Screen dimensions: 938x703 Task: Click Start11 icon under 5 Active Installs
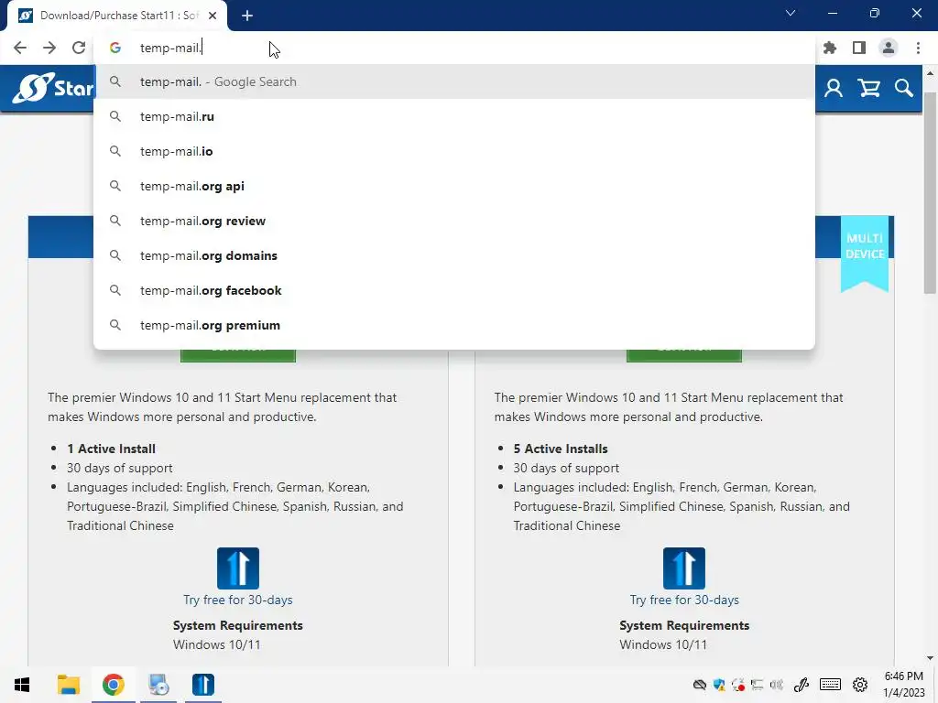point(683,568)
